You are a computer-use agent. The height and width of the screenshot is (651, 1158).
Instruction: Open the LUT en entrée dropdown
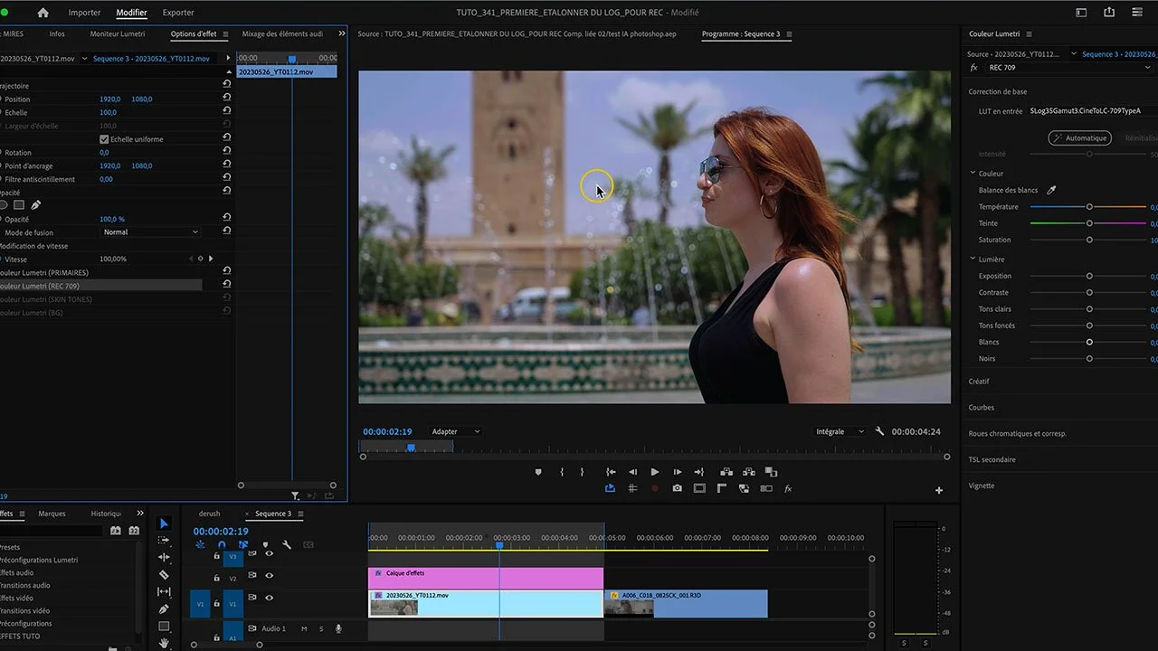(x=1092, y=111)
